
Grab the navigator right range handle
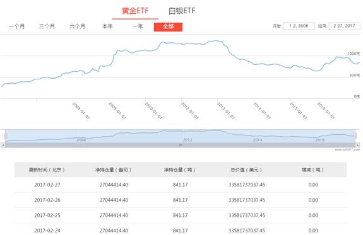pos(355,136)
